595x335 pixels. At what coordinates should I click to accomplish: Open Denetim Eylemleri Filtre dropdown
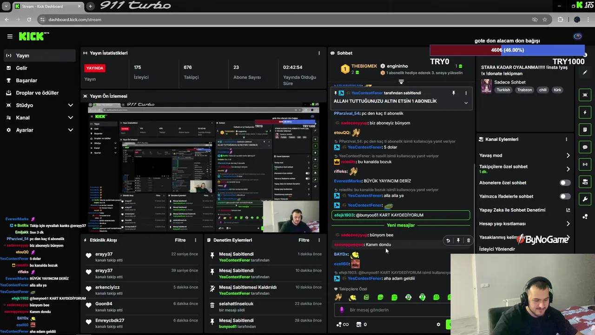tap(304, 240)
